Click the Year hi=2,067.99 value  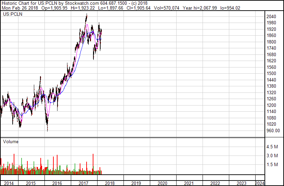click(200, 8)
